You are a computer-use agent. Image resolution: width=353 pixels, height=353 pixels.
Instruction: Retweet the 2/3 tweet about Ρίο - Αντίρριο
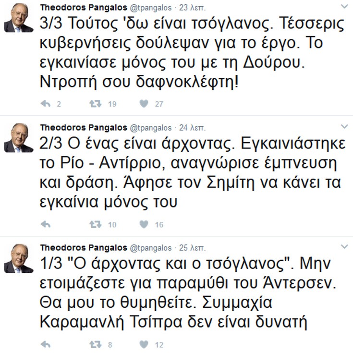click(96, 224)
